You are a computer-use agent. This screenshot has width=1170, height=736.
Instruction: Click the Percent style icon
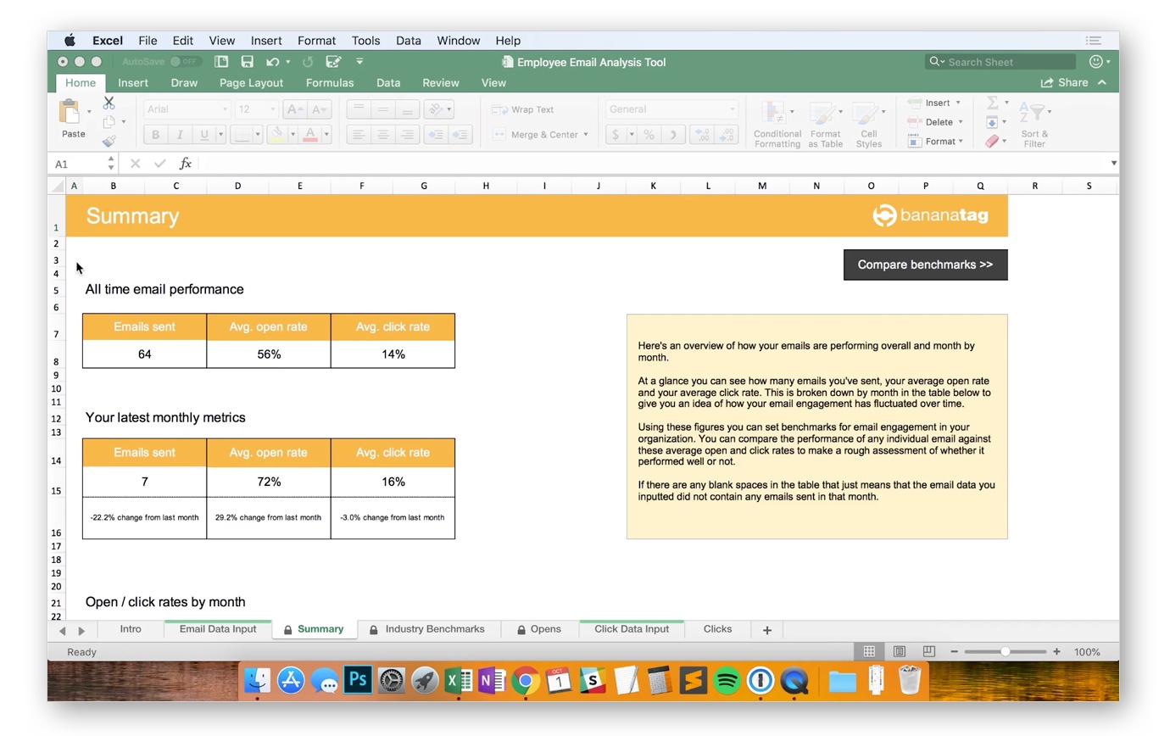point(649,135)
